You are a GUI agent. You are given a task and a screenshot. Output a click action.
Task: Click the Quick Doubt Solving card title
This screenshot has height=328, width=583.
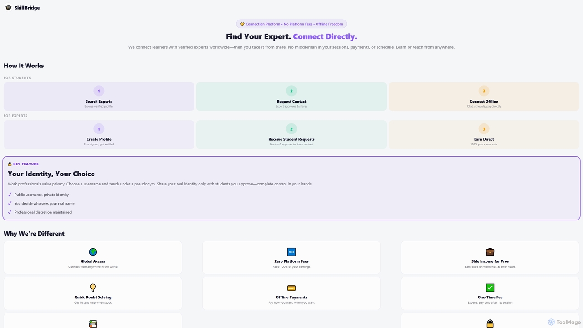coord(93,297)
